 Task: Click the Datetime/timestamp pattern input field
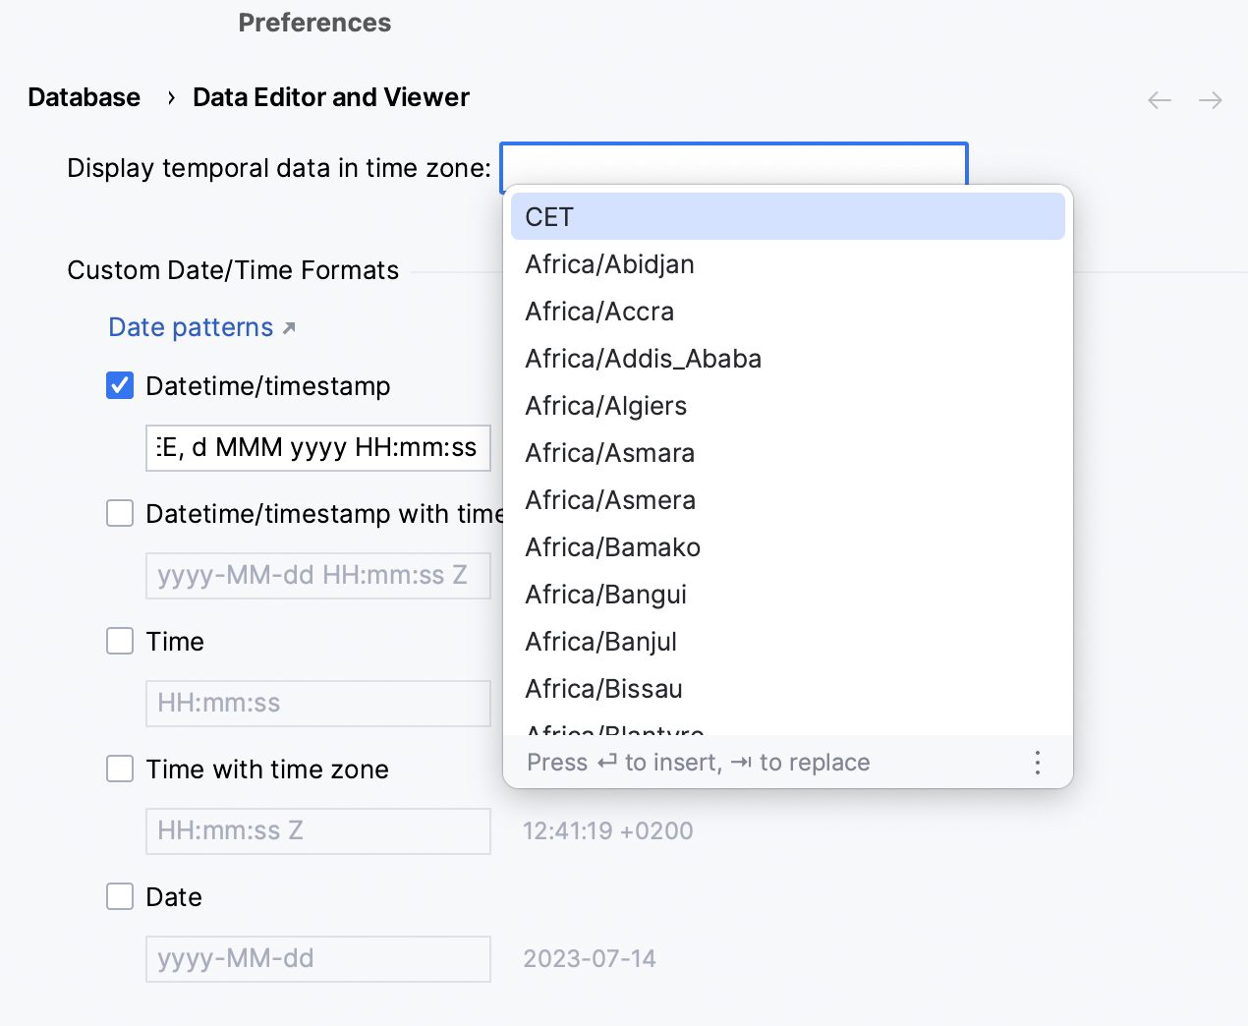[317, 448]
